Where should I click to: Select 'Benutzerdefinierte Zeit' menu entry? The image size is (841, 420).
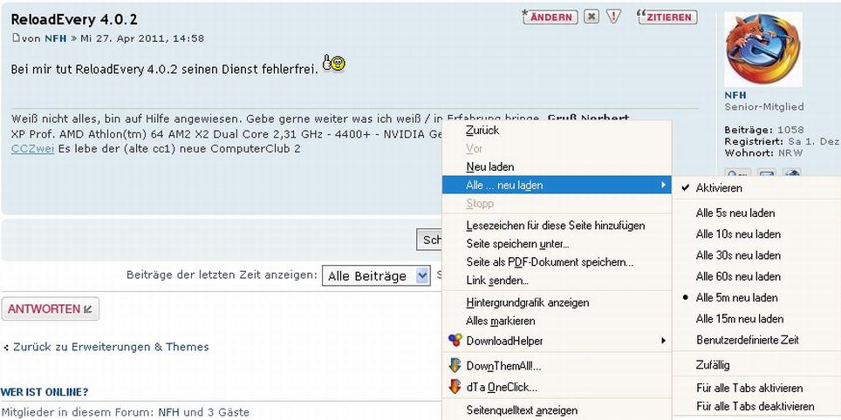pyautogui.click(x=747, y=340)
